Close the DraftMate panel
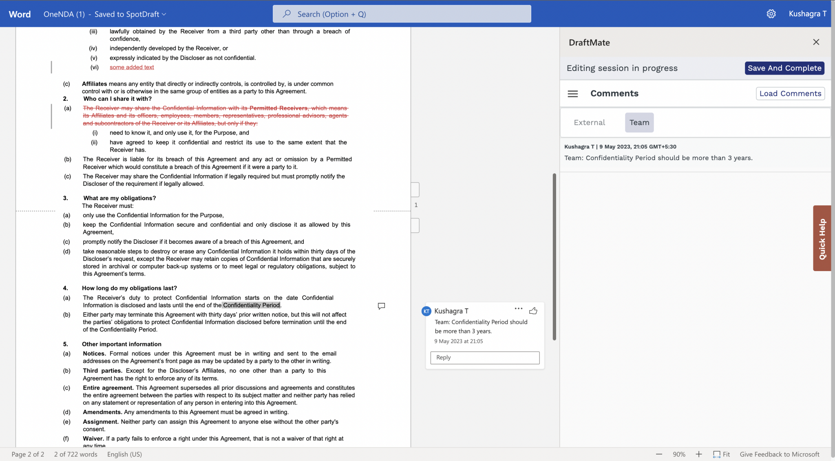Image resolution: width=835 pixels, height=461 pixels. tap(816, 42)
